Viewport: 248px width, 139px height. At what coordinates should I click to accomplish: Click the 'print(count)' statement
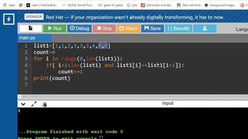coord(52,78)
